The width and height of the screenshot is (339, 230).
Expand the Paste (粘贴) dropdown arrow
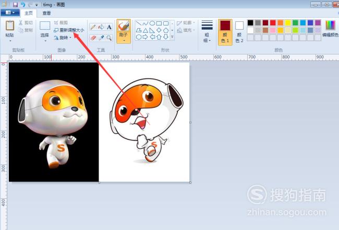coord(10,41)
